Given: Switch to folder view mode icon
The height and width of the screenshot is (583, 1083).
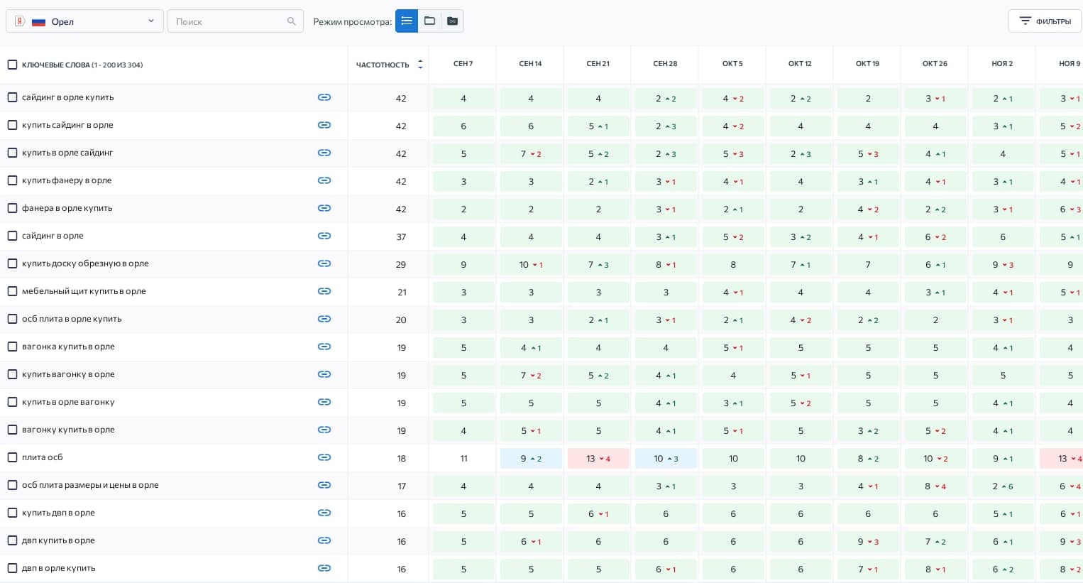Looking at the screenshot, I should tap(429, 21).
